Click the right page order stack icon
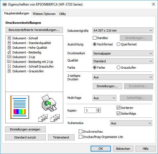Screen dimensions: 158x154 [55, 118]
